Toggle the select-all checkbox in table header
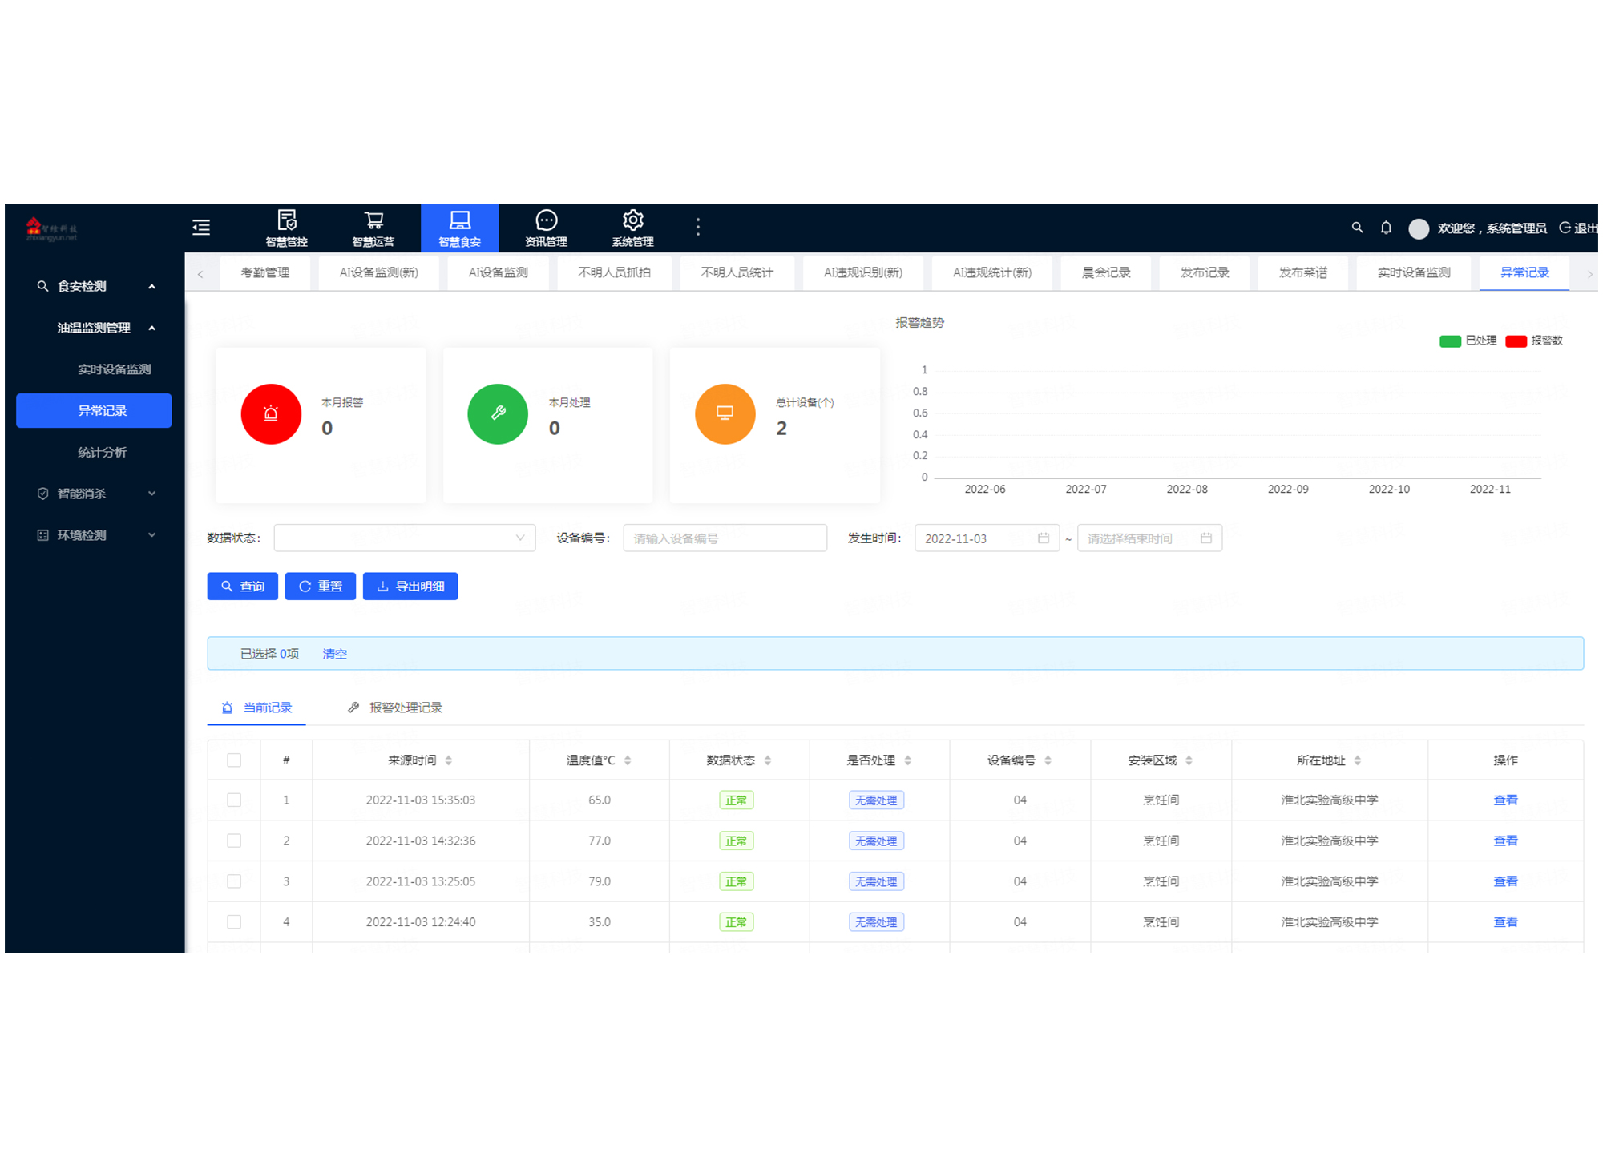 (x=234, y=760)
